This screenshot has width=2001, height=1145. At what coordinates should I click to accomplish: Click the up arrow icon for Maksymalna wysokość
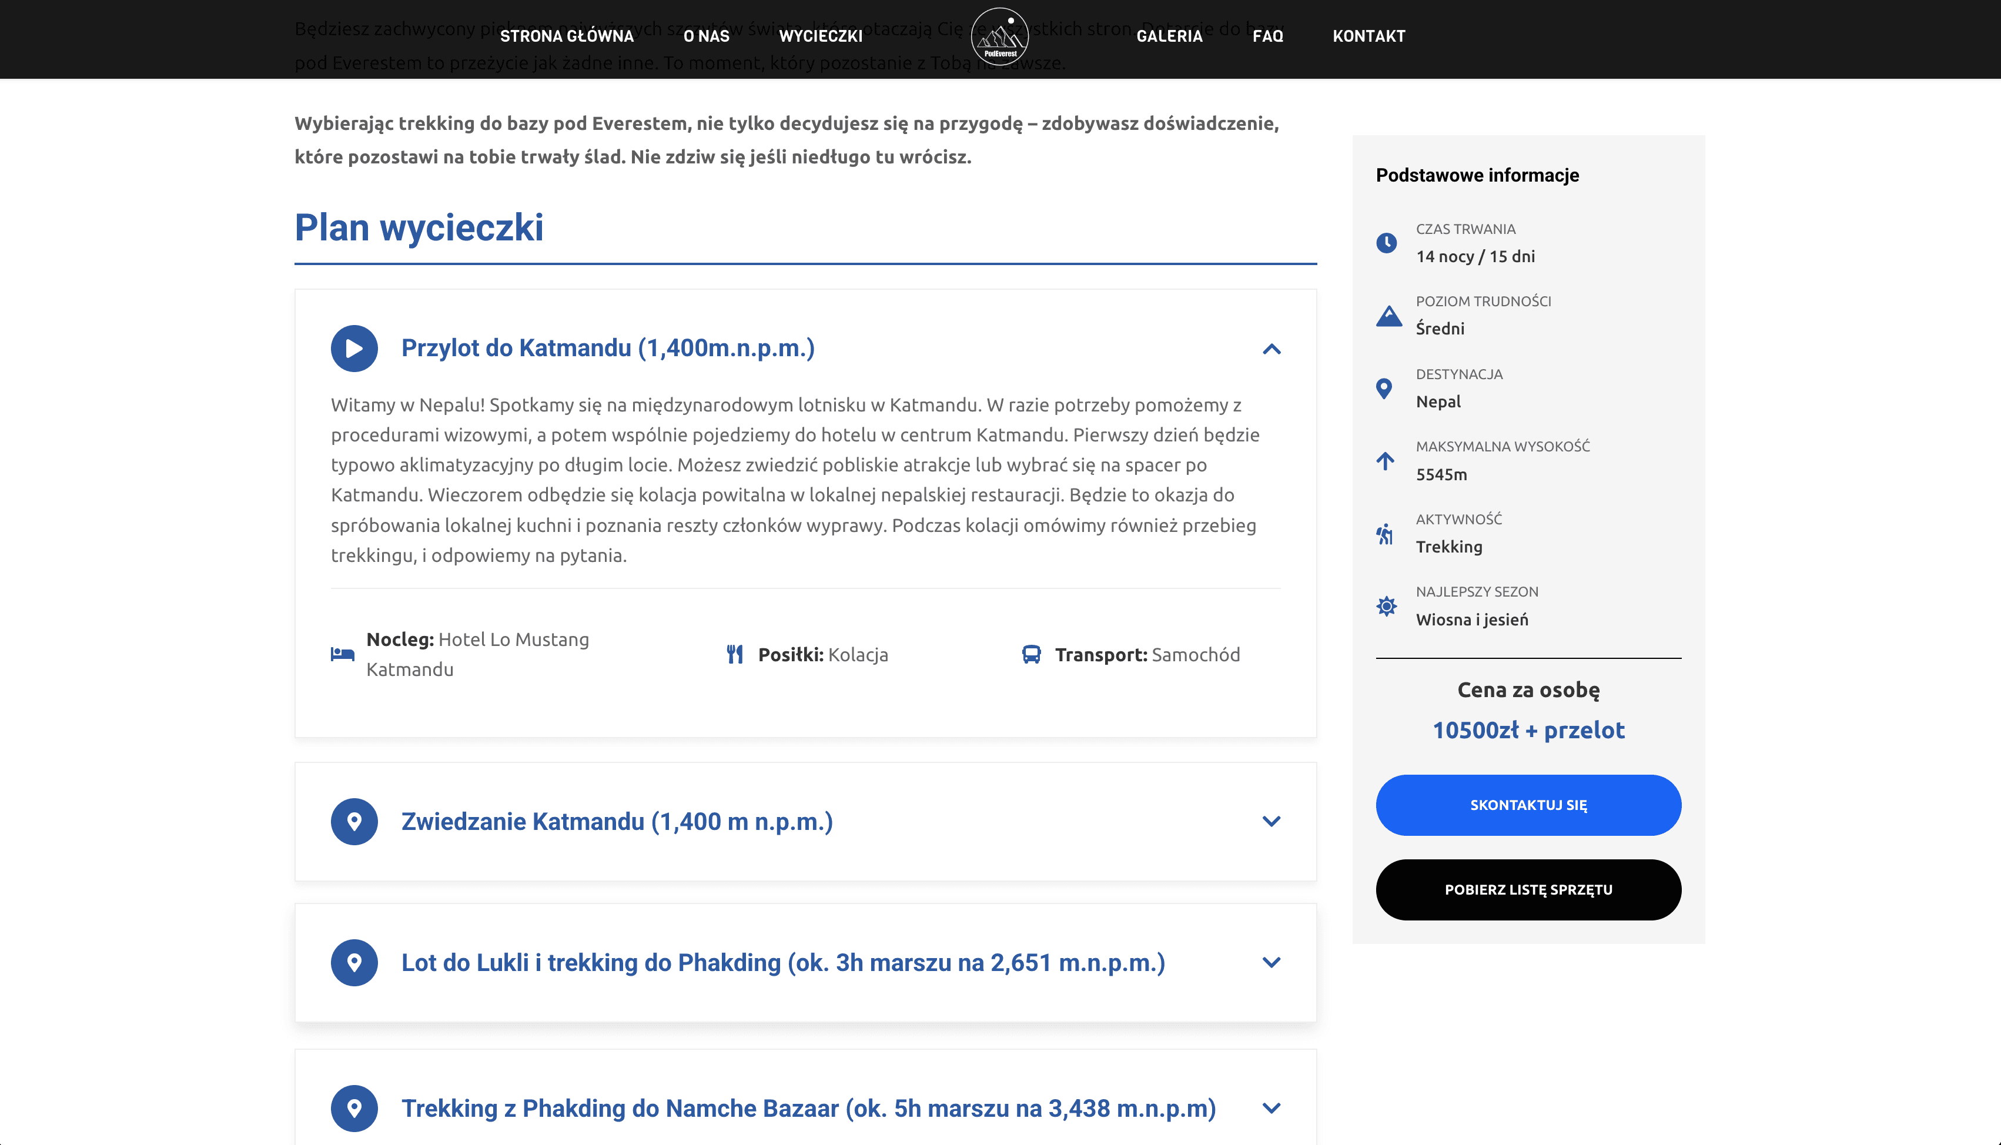click(x=1386, y=461)
